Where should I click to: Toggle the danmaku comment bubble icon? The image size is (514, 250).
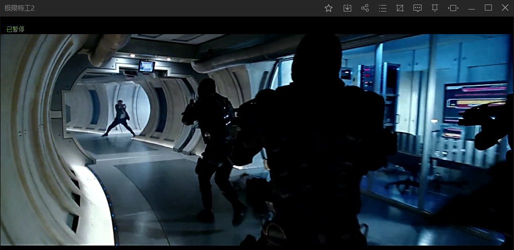[418, 8]
